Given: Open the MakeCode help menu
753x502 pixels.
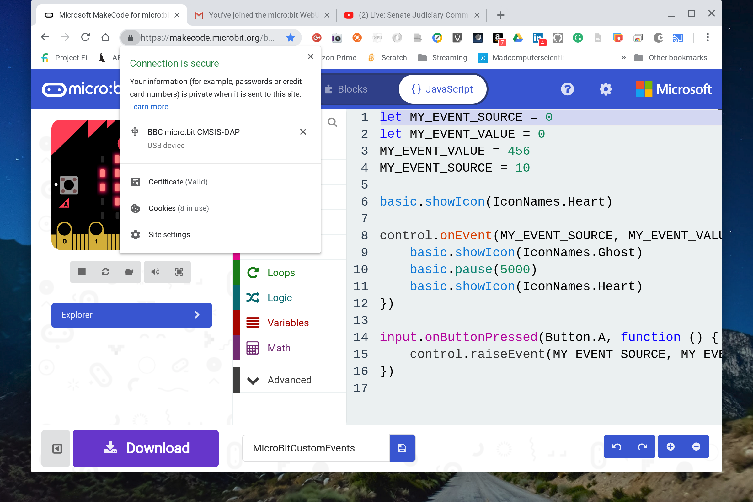Looking at the screenshot, I should tap(567, 89).
